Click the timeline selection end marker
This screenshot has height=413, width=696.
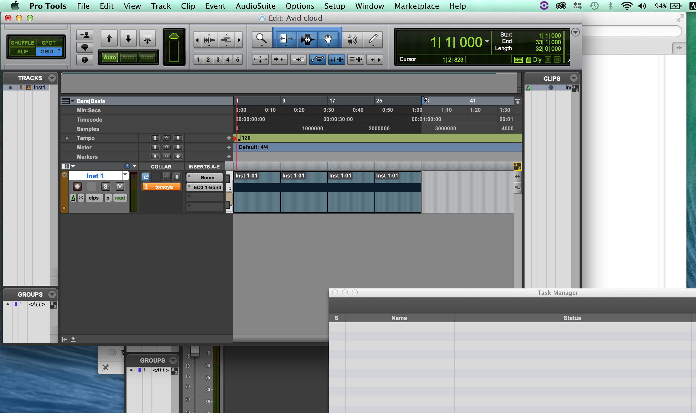[x=424, y=101]
